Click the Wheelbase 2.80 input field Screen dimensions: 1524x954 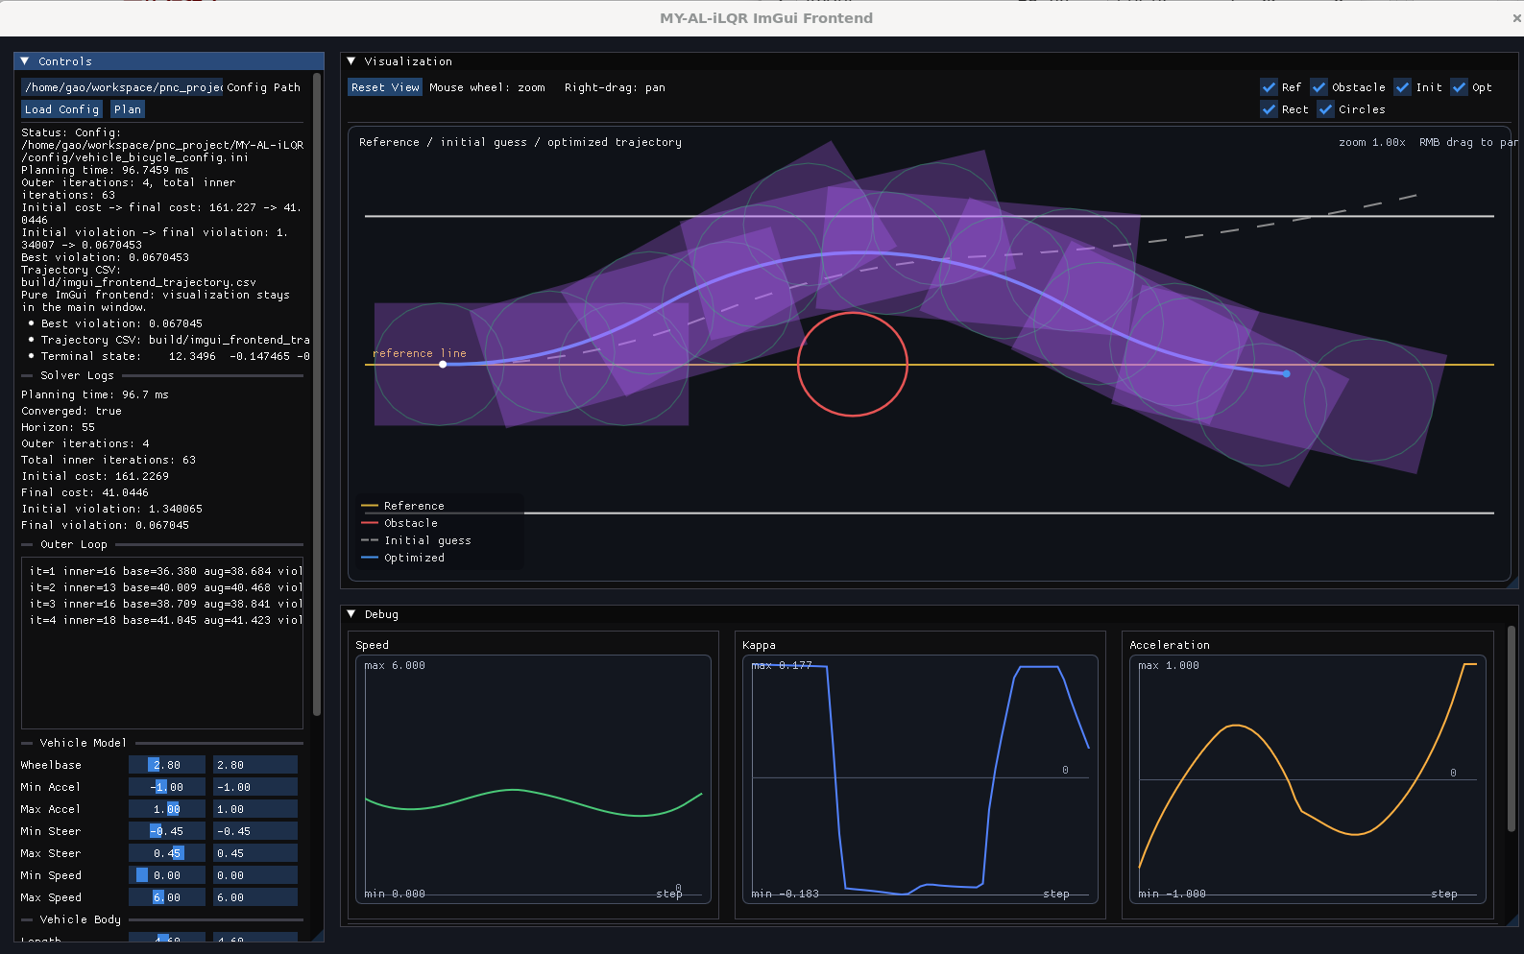[x=255, y=765]
